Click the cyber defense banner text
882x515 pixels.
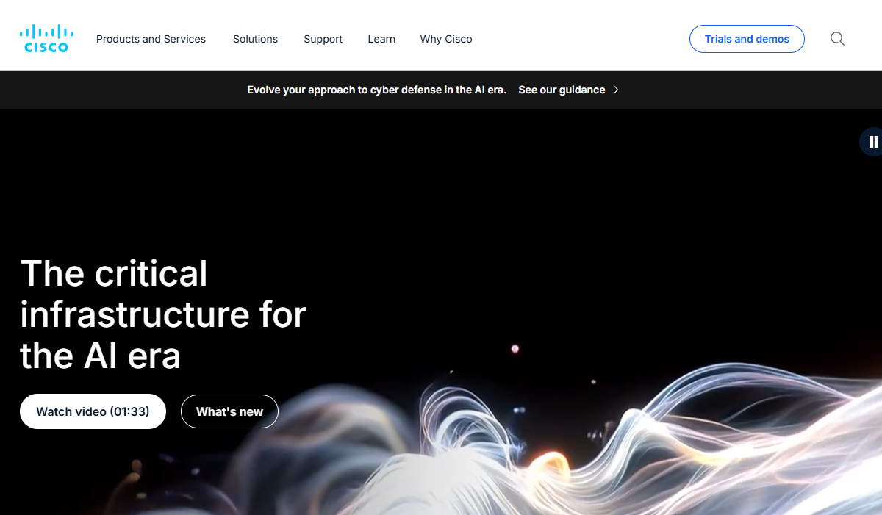pos(377,90)
